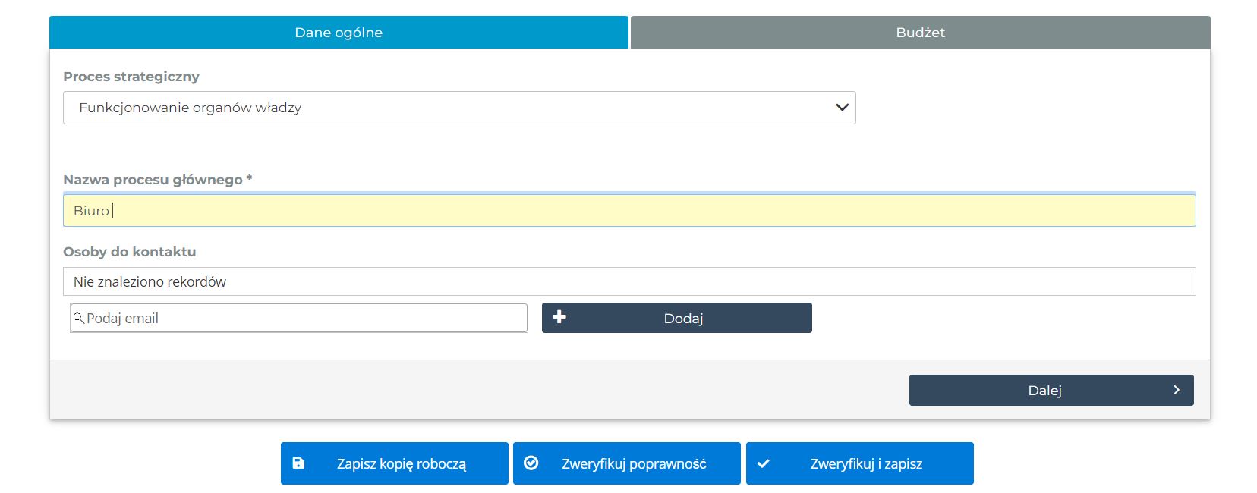The height and width of the screenshot is (493, 1257).
Task: Click the 'Osoby do kontaktu' label
Action: (130, 252)
